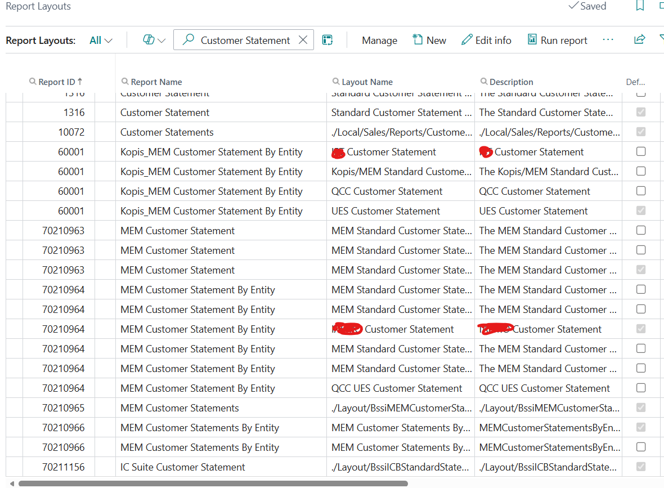The width and height of the screenshot is (664, 488).
Task: Click the Description column header
Action: (x=511, y=82)
